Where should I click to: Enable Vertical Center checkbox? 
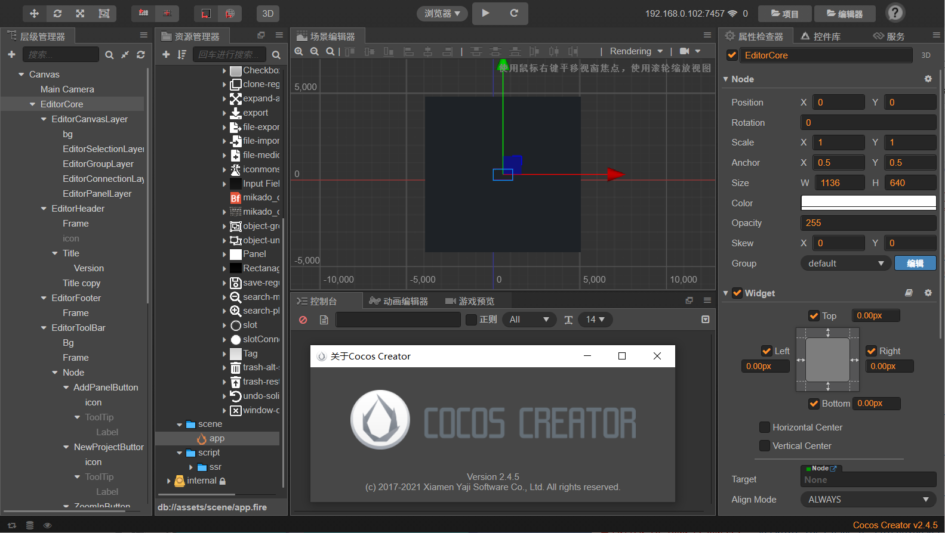click(764, 445)
